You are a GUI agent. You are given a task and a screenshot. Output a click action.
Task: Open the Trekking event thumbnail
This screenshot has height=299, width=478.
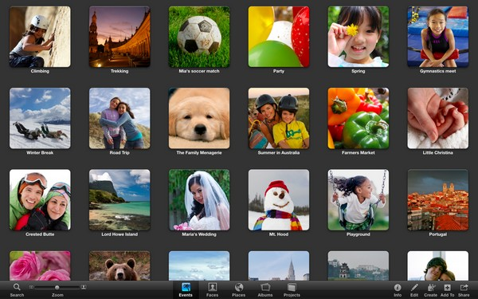[119, 37]
